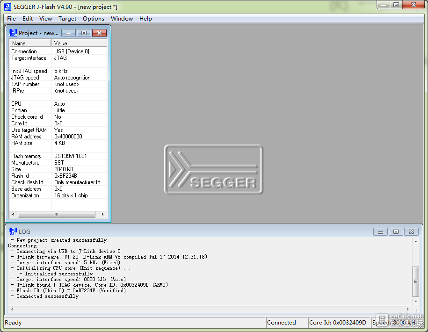Viewport: 428px width, 332px height.
Task: Open the Options menu
Action: pos(94,19)
